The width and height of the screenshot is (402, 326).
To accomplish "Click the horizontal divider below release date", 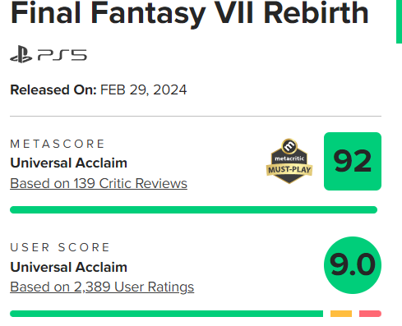I will (196, 116).
